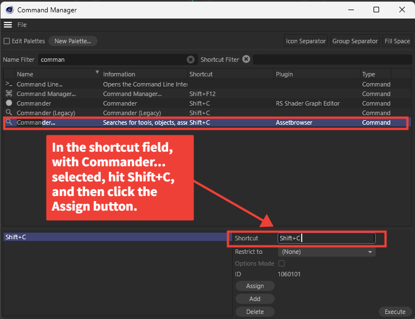Image resolution: width=415 pixels, height=319 pixels.
Task: Click into the Shortcut entry field
Action: pos(326,238)
